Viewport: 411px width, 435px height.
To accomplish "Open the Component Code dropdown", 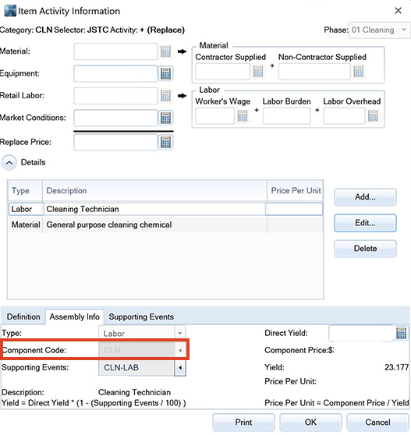I will click(180, 350).
